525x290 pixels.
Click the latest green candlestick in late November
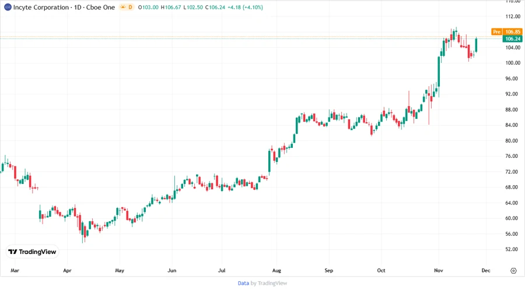point(476,45)
